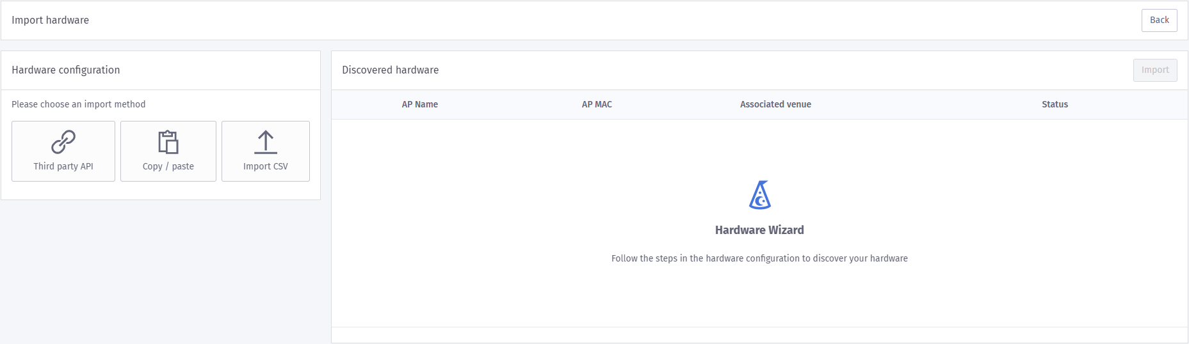Click the Copy / paste clipboard icon
This screenshot has height=344, width=1189.
[x=168, y=142]
